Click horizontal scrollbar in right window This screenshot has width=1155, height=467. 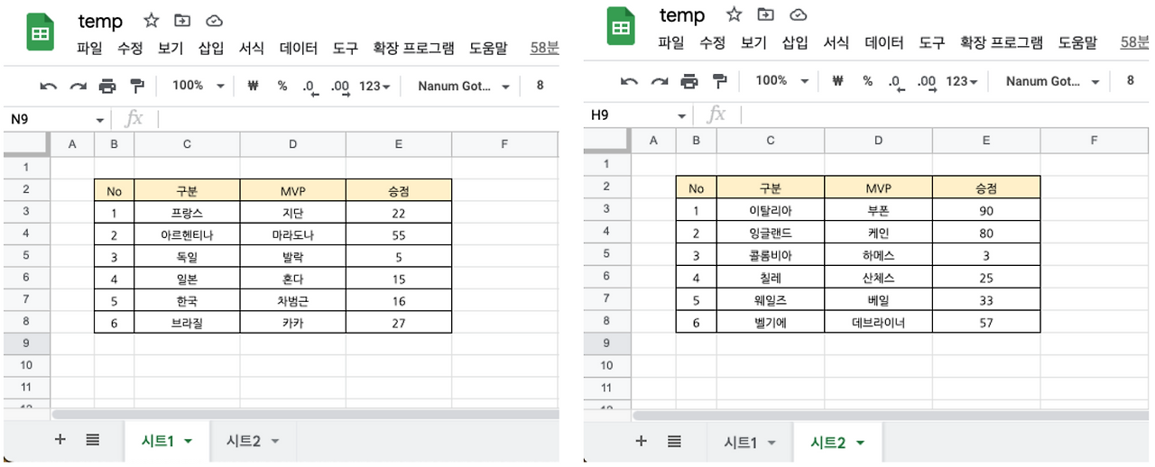point(892,416)
